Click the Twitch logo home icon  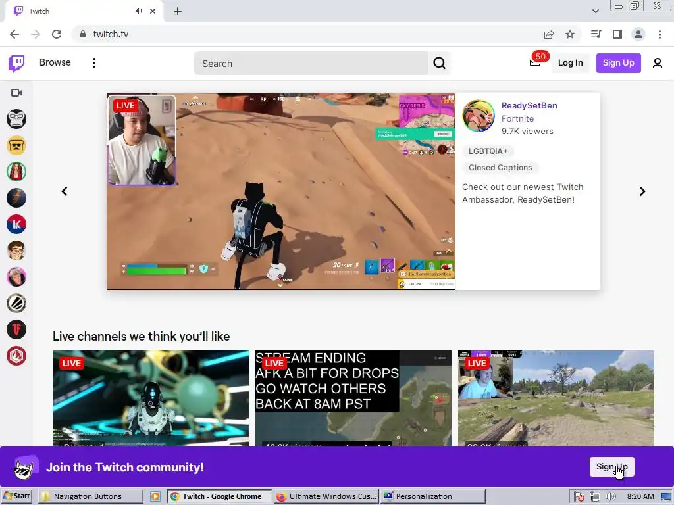point(16,63)
